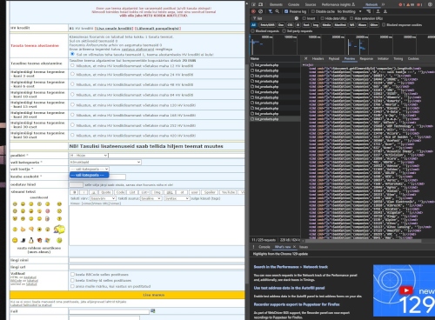Screen dimensions: 435x320
Task: Switch to the Elements tab
Action: coord(276,4)
